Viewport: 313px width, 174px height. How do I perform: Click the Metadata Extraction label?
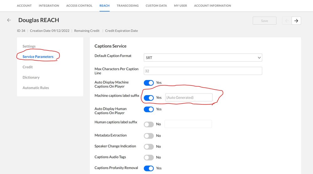point(111,135)
